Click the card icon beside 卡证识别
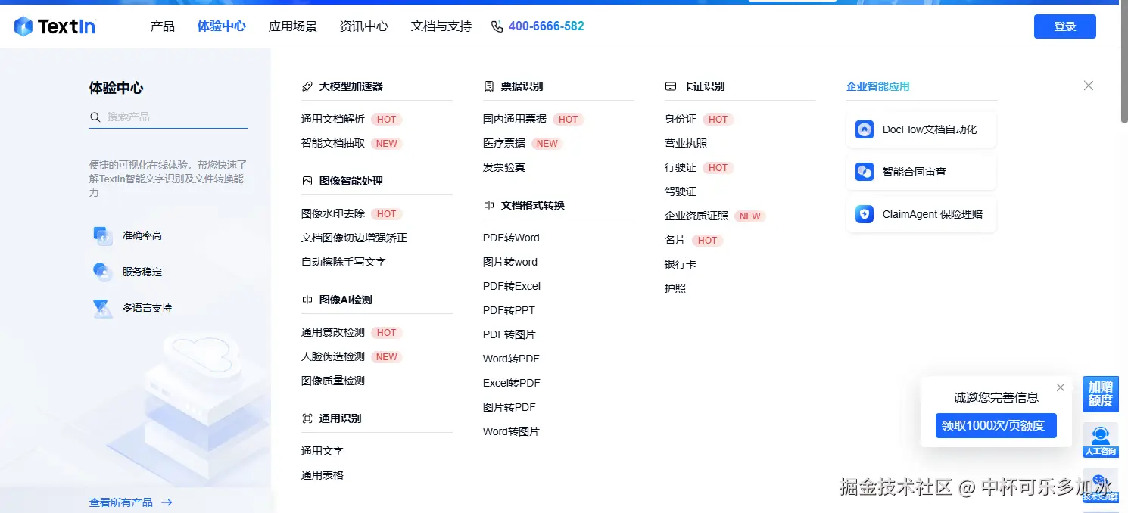This screenshot has width=1128, height=513. click(671, 86)
